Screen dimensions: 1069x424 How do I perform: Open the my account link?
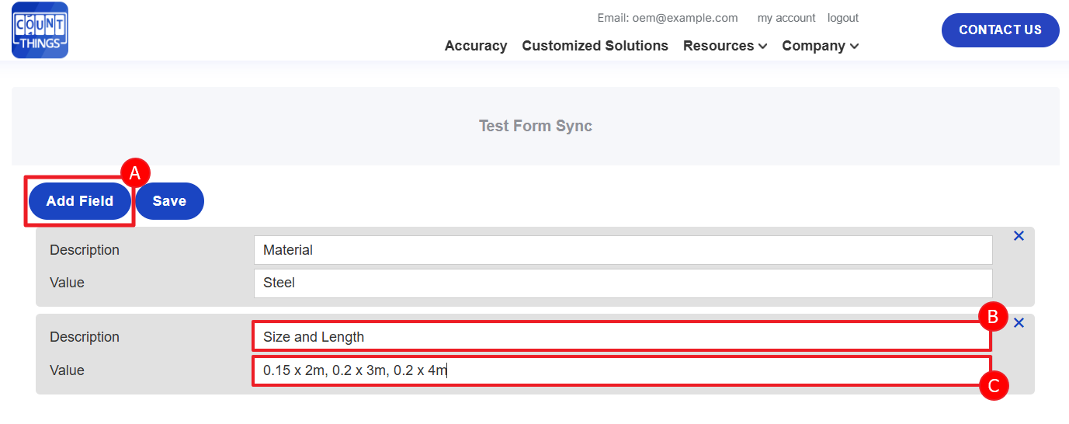pyautogui.click(x=786, y=18)
